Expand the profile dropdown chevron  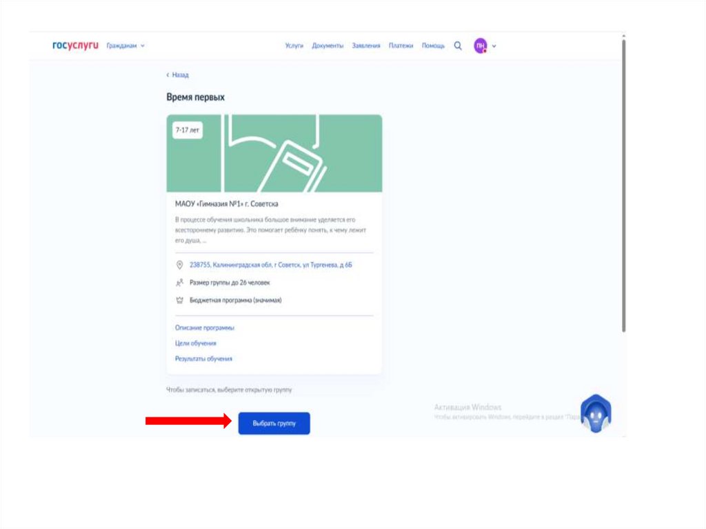tap(494, 46)
